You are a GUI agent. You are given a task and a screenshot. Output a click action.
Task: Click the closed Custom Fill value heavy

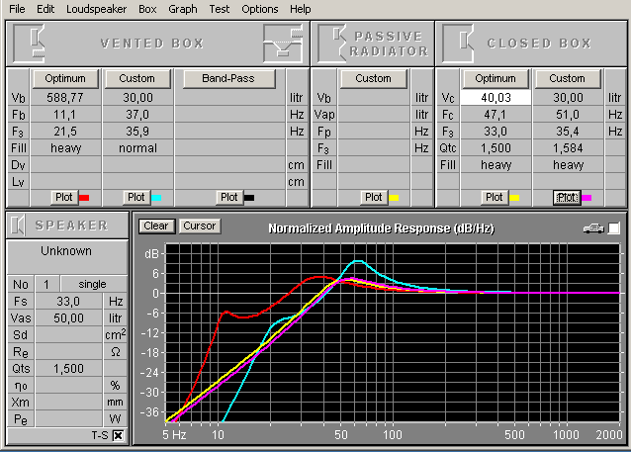click(x=568, y=165)
